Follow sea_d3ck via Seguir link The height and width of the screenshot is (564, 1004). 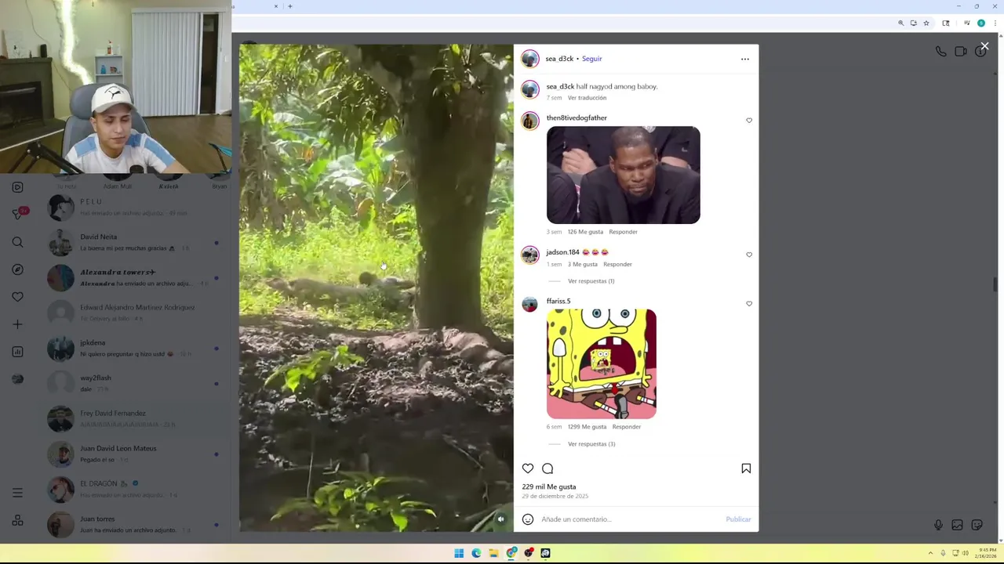(x=592, y=59)
